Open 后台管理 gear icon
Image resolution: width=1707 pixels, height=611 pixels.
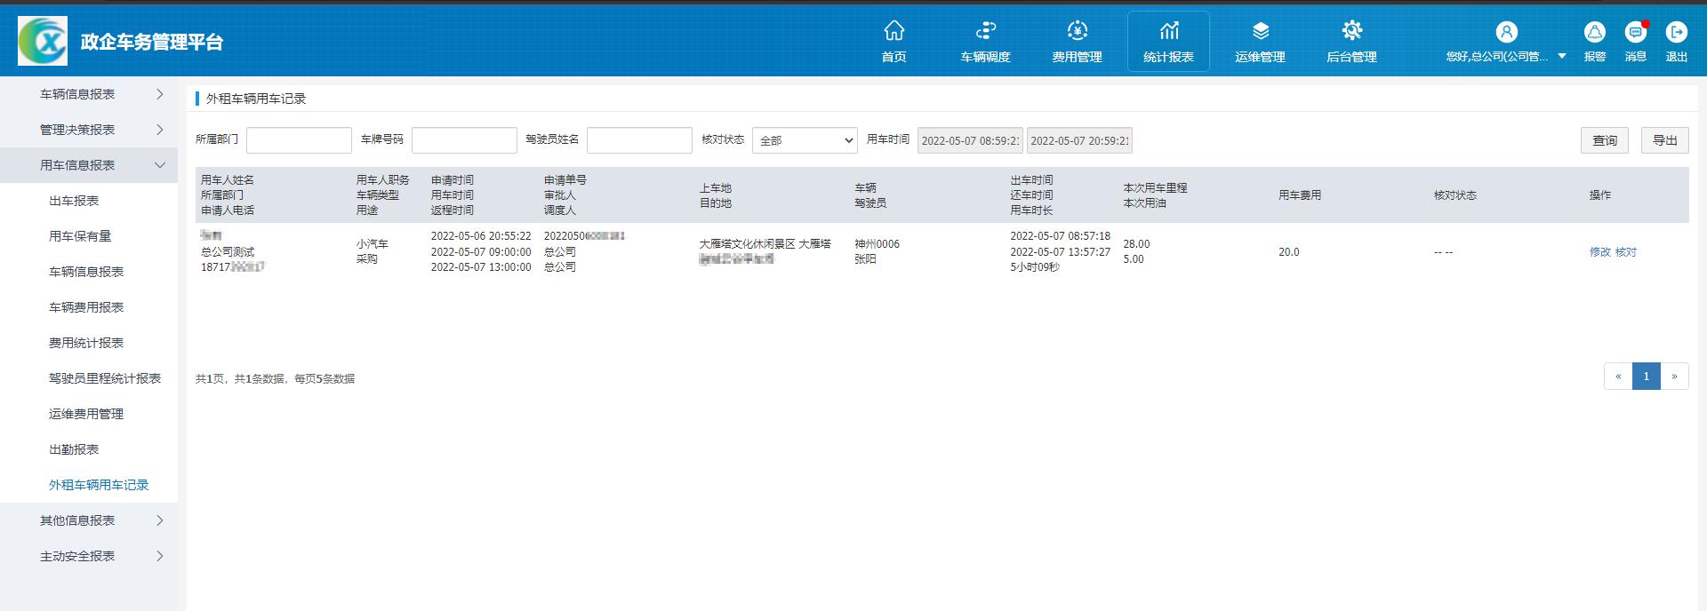click(x=1351, y=31)
